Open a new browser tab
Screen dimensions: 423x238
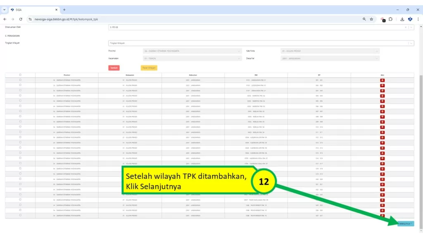tap(64, 10)
